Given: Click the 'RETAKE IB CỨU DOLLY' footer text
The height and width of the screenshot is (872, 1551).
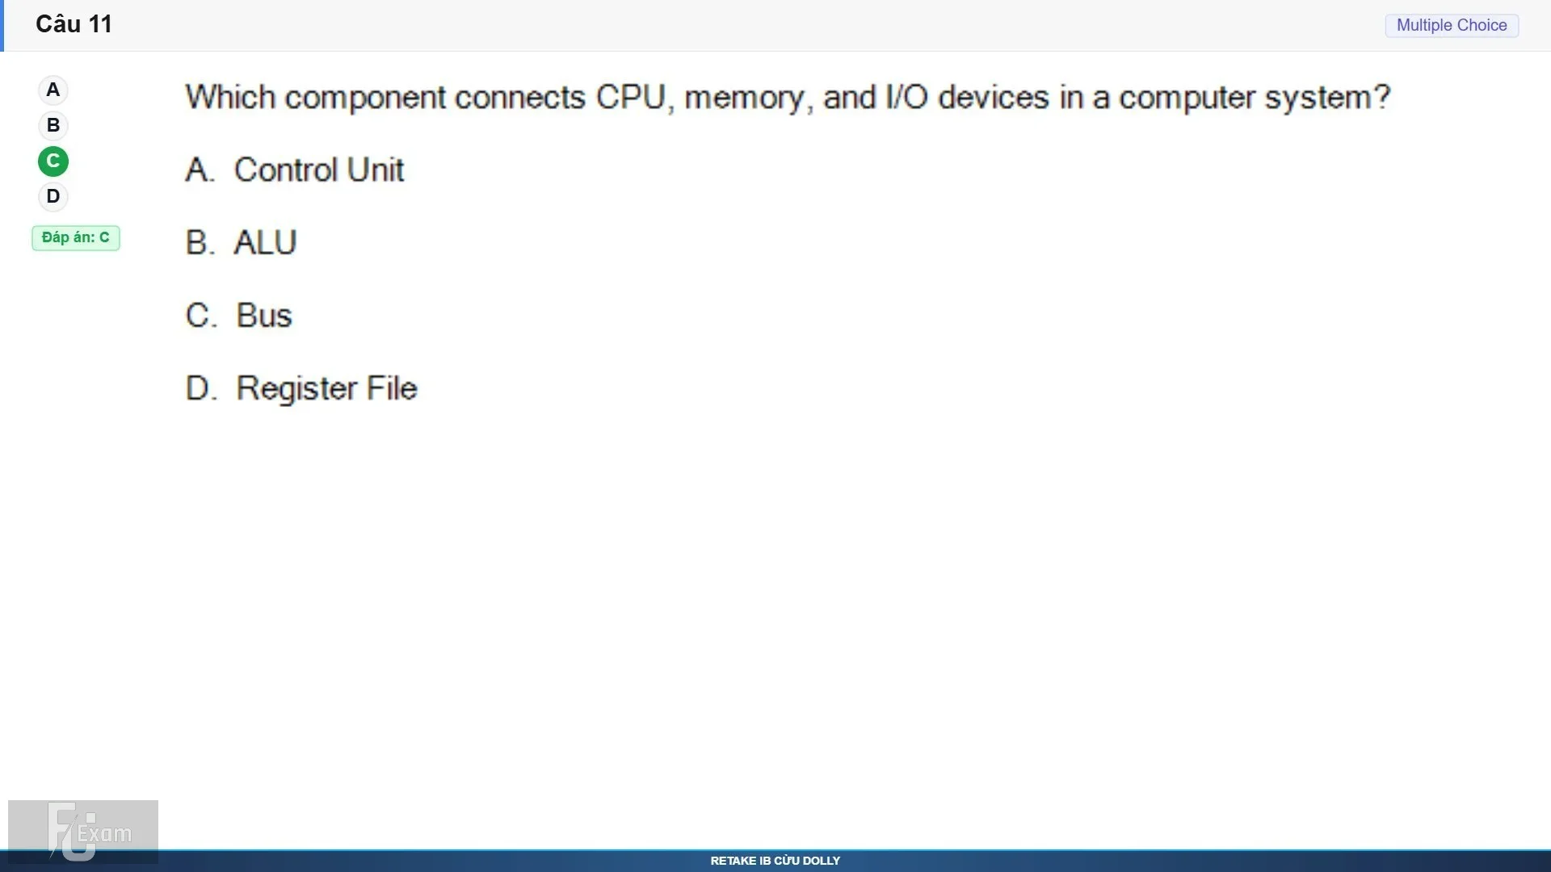Looking at the screenshot, I should point(775,861).
